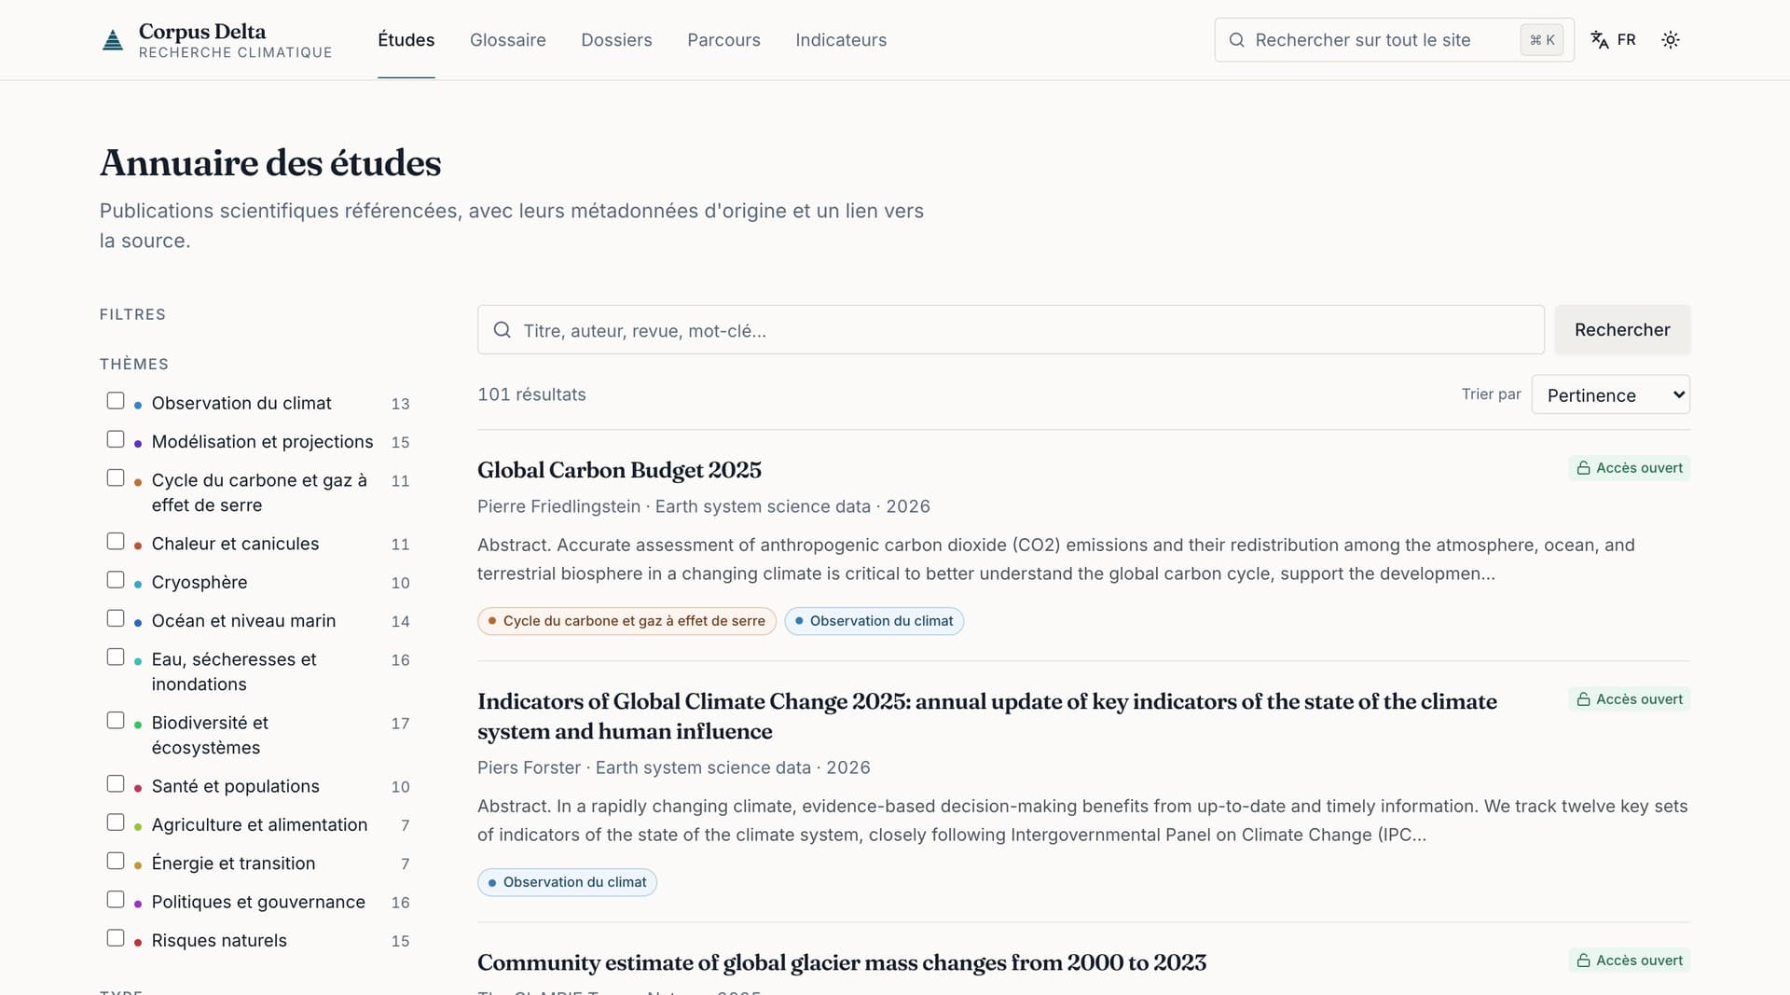The width and height of the screenshot is (1790, 995).
Task: Click the Biodiversité count "17"
Action: (x=400, y=724)
